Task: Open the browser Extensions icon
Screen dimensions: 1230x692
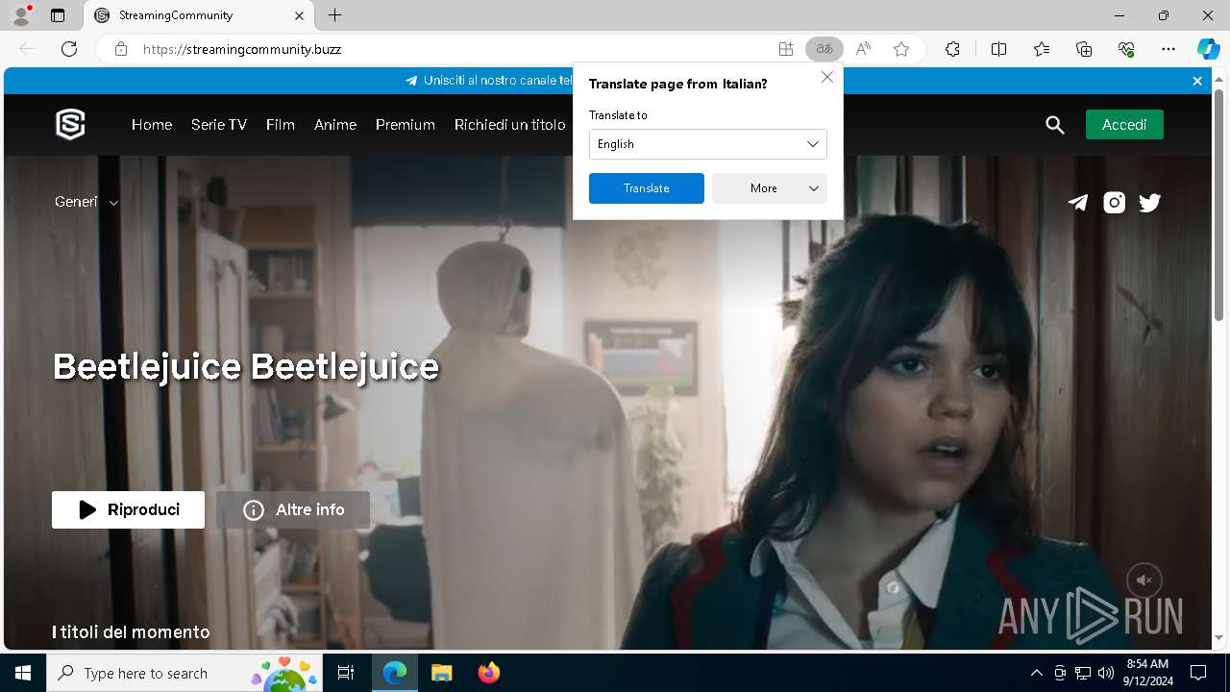Action: tap(952, 49)
